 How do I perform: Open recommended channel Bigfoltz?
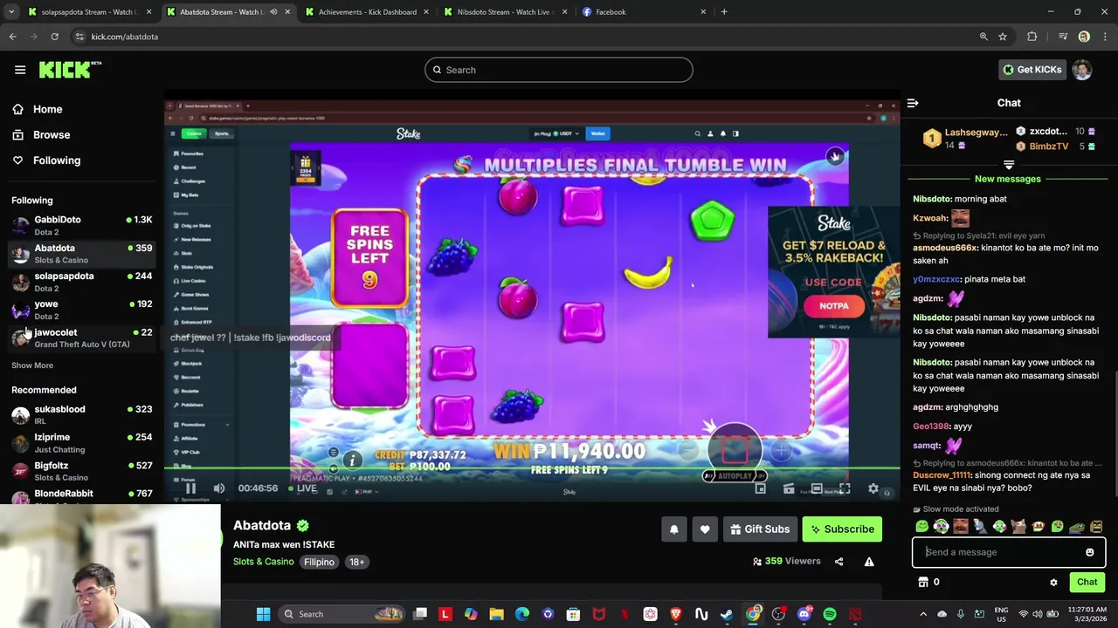[x=82, y=471]
